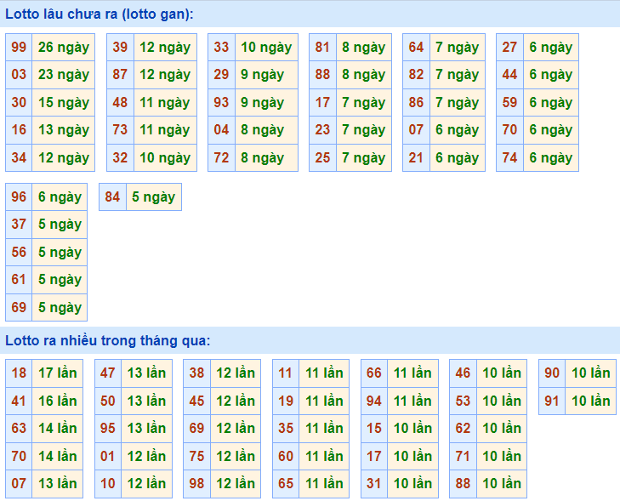Screen dimensions: 620x501
Task: Select number 96 with 6 ngày
Action: [19, 197]
